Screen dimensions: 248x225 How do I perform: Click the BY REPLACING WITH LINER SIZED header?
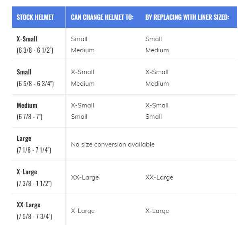[187, 17]
